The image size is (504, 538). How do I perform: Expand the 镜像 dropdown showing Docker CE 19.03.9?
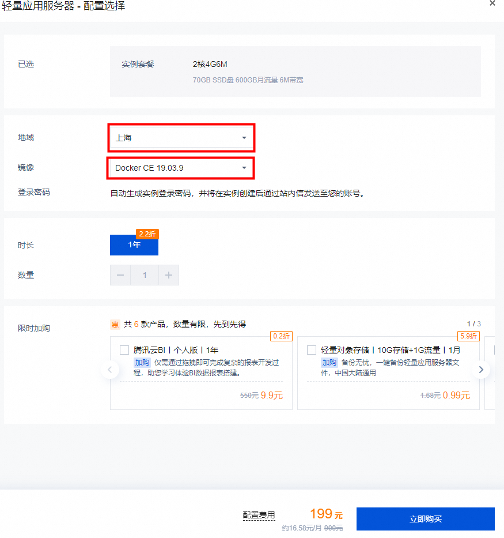tap(180, 168)
